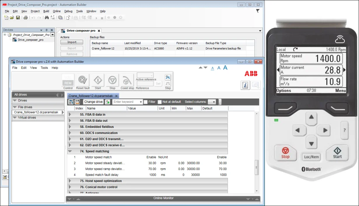Open the Enter keyword dropdown arrow
Screen dimensions: 359x206
pyautogui.click(x=141, y=102)
